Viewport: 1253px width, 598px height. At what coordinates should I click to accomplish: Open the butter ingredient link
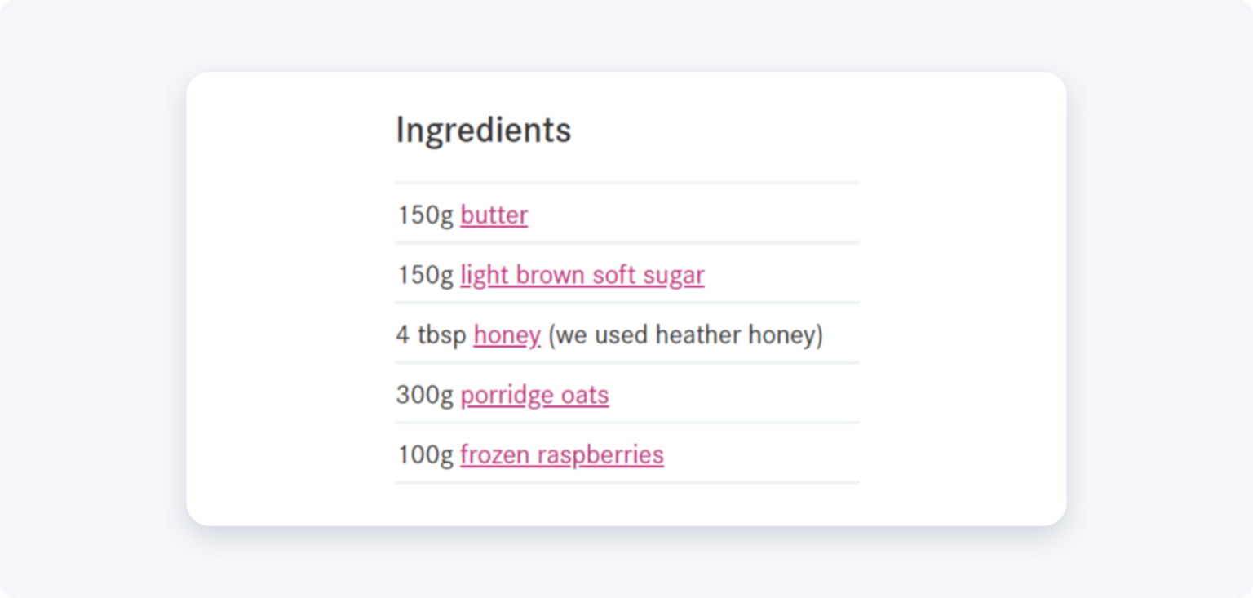click(x=494, y=215)
